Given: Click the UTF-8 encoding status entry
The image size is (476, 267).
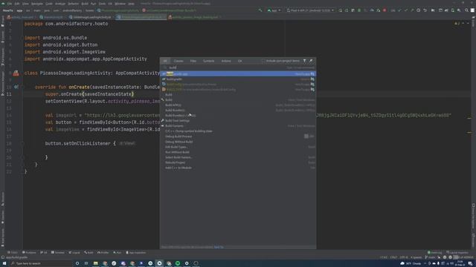Looking at the screenshot, I should click(x=404, y=257).
